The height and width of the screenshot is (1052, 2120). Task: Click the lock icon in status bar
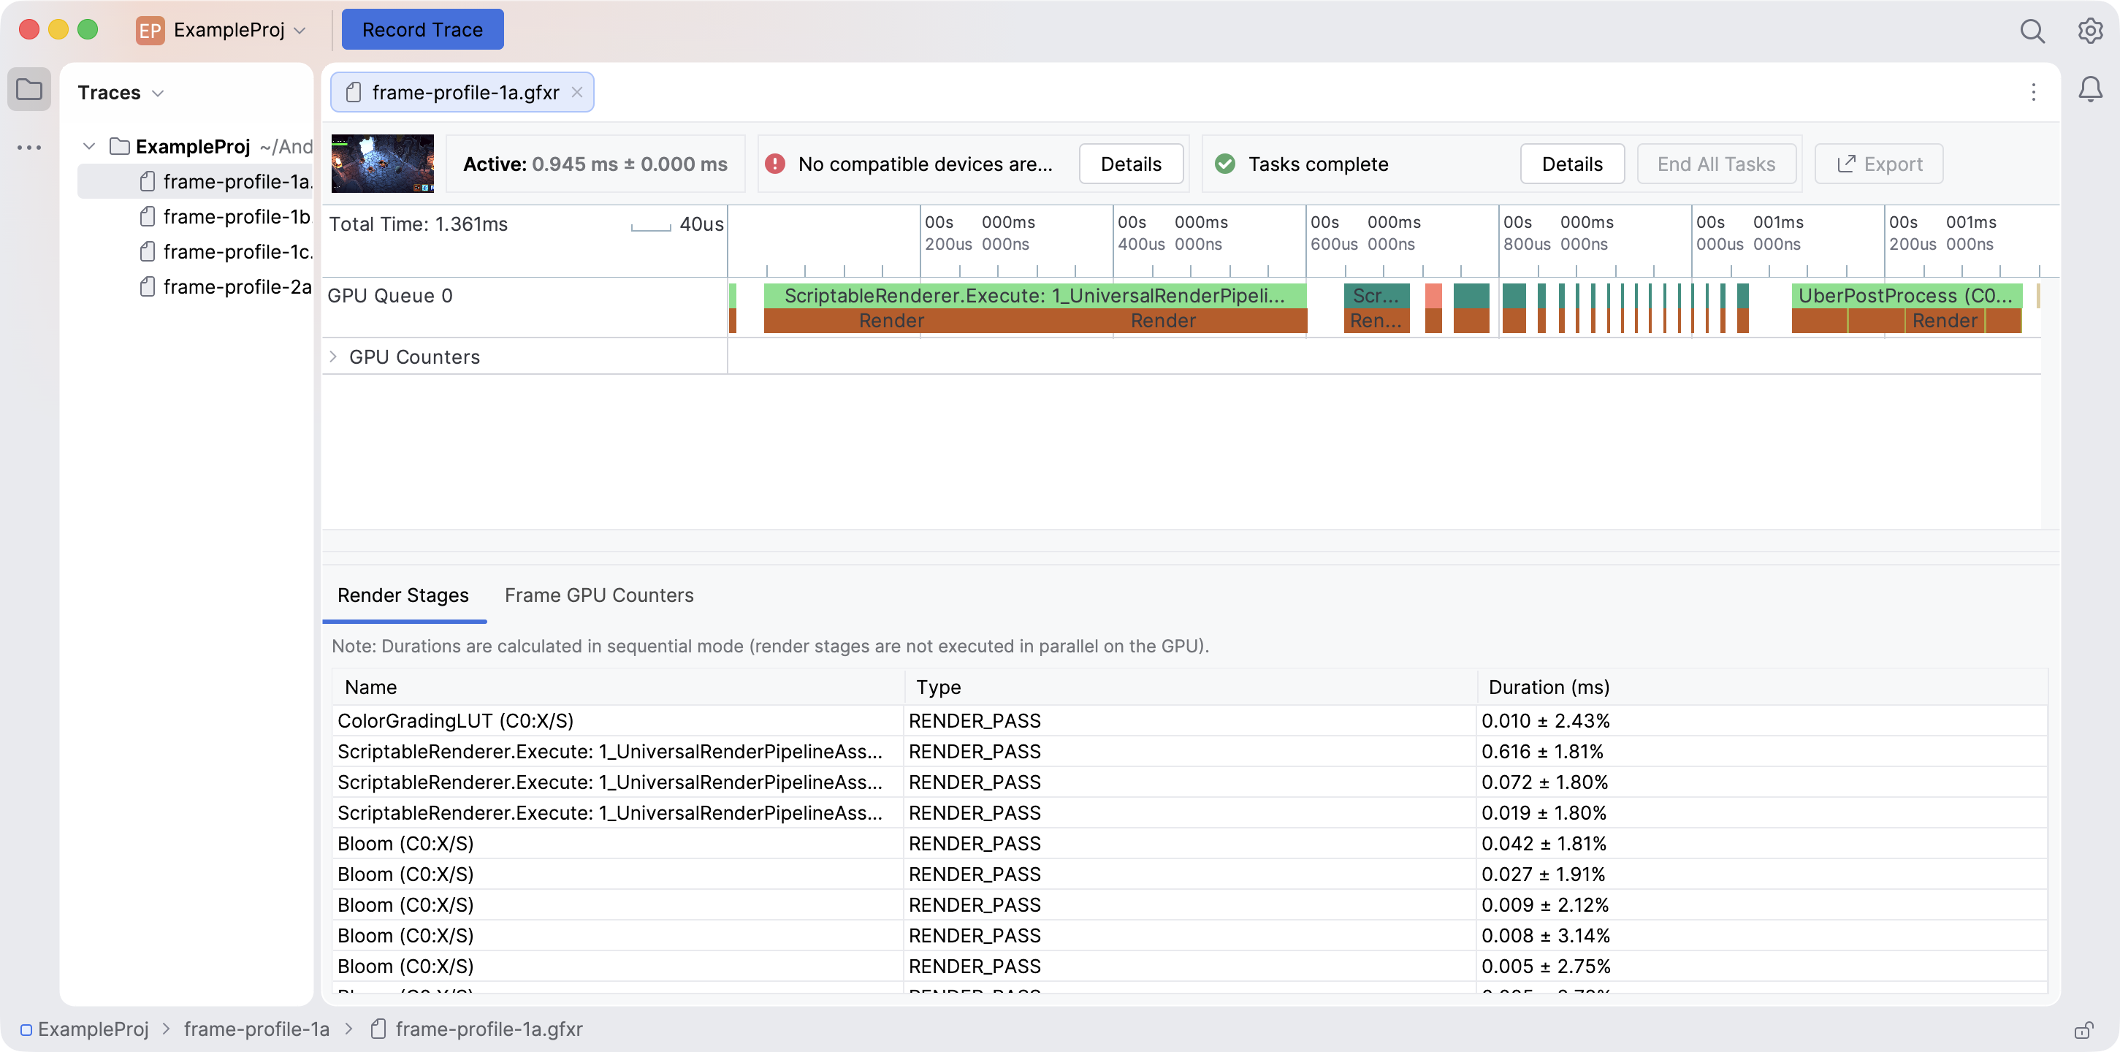(x=2083, y=1030)
